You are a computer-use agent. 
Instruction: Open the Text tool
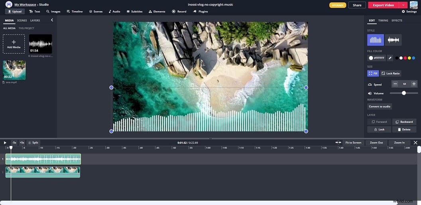[x=35, y=12]
